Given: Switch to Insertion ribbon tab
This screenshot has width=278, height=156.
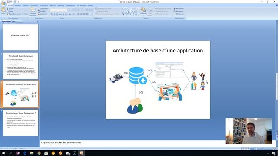Looking at the screenshot, I should (17, 6).
